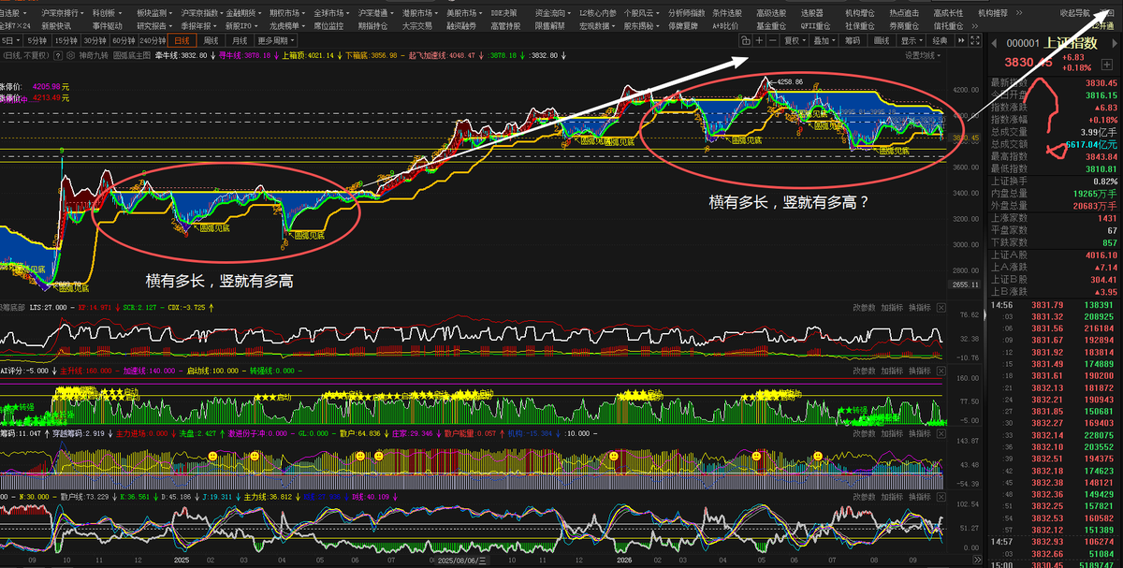Click the fast-forward double-arrow toolbar icon
The height and width of the screenshot is (568, 1123).
tap(961, 40)
